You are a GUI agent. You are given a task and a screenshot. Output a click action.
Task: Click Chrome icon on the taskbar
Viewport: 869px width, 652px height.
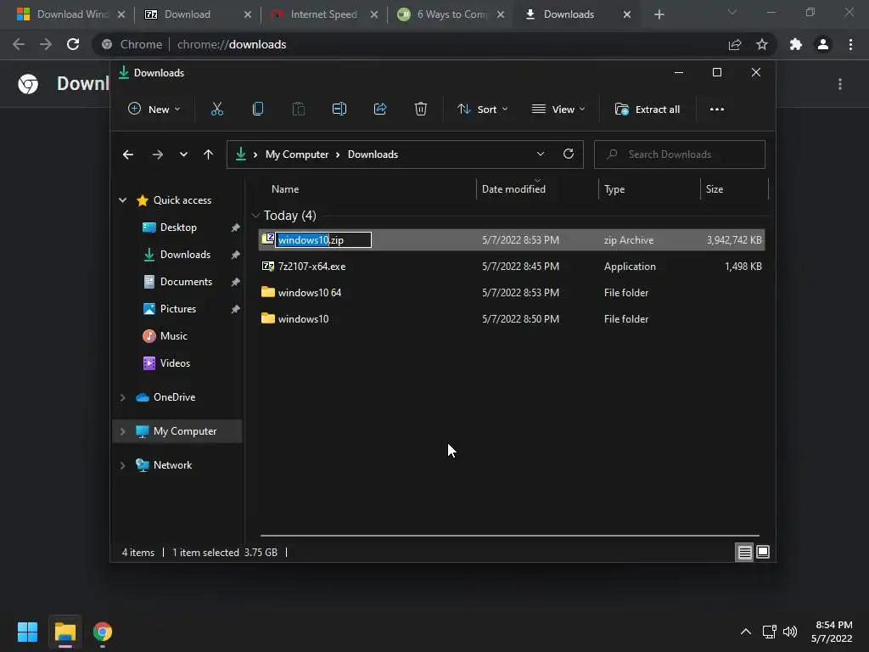tap(103, 632)
